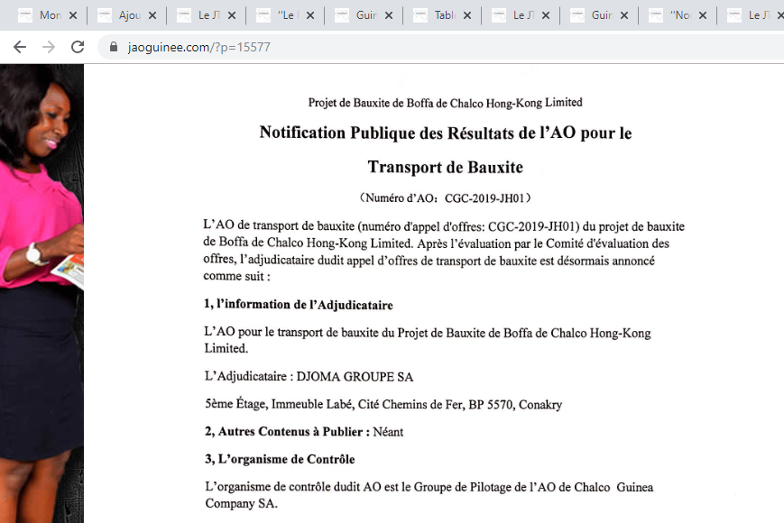Close the Le JT tab following Tabl

[546, 15]
